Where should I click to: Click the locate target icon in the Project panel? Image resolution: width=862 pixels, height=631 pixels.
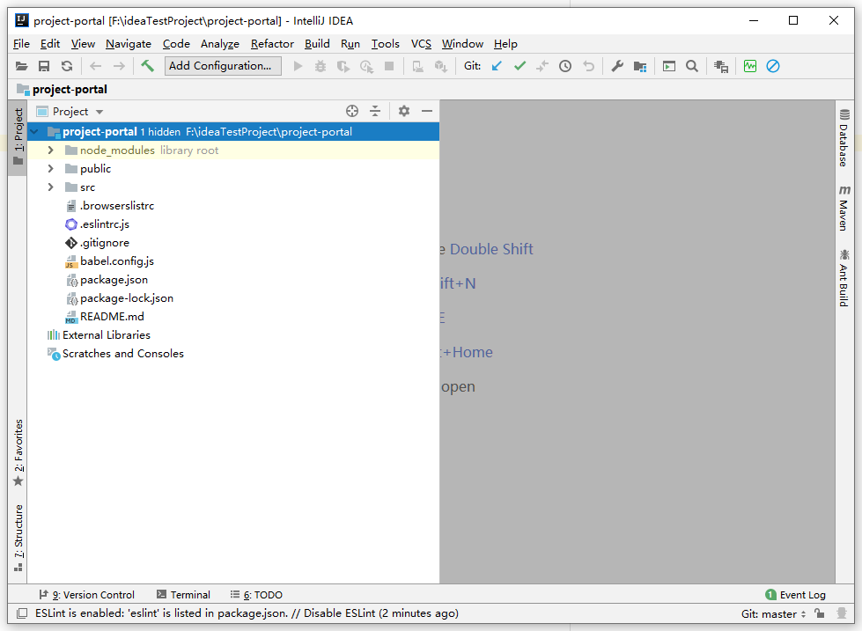tap(352, 111)
